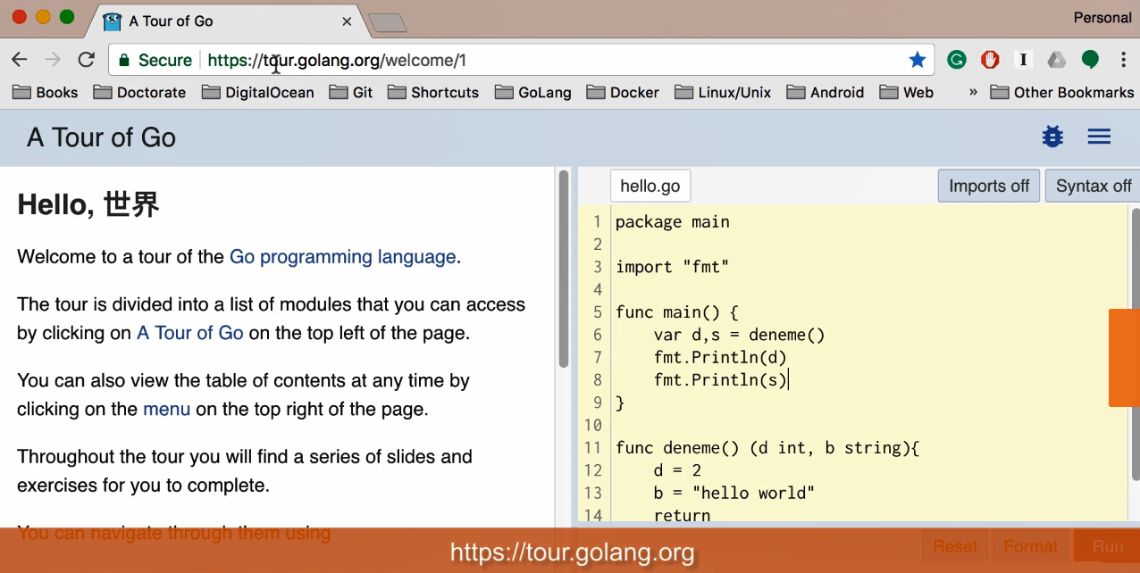Click the Personal profile button
The height and width of the screenshot is (573, 1140).
point(1102,18)
